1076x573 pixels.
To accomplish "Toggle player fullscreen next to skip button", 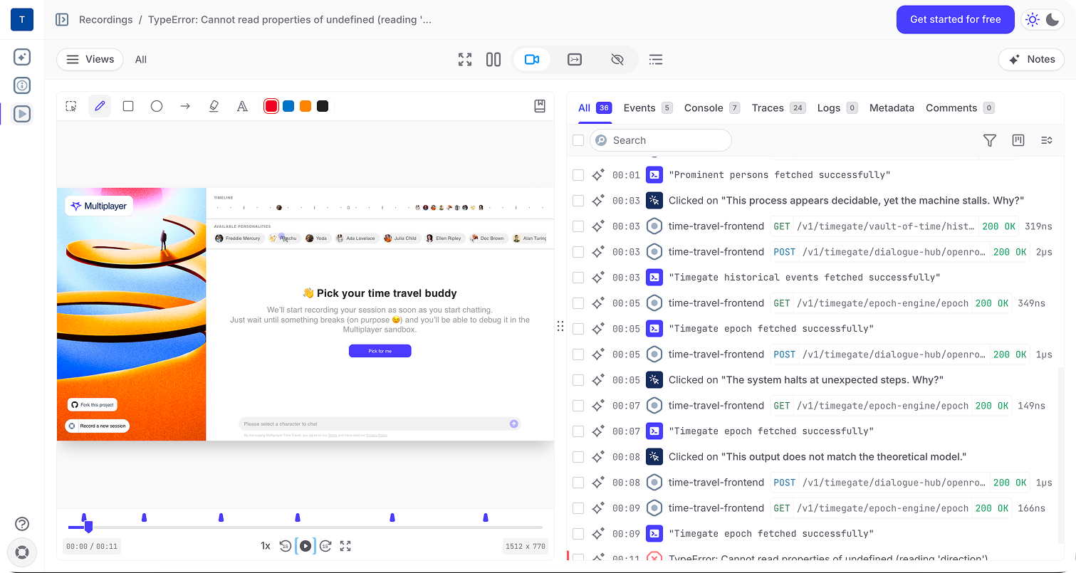I will 345,546.
